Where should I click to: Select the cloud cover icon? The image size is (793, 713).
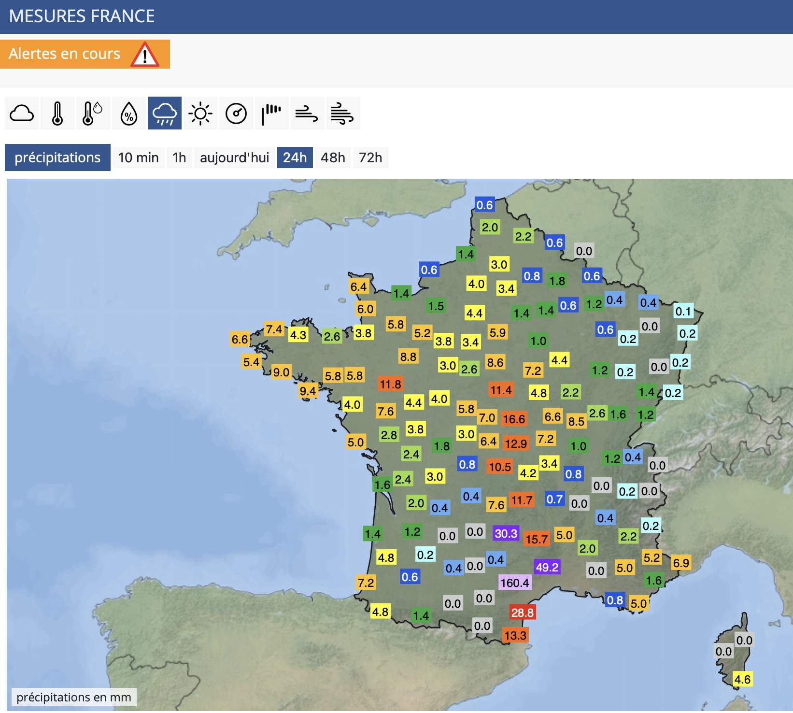[22, 114]
